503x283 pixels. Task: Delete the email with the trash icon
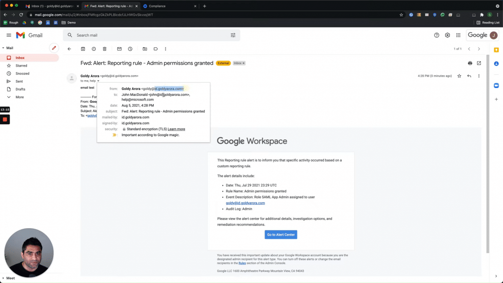[x=105, y=49]
